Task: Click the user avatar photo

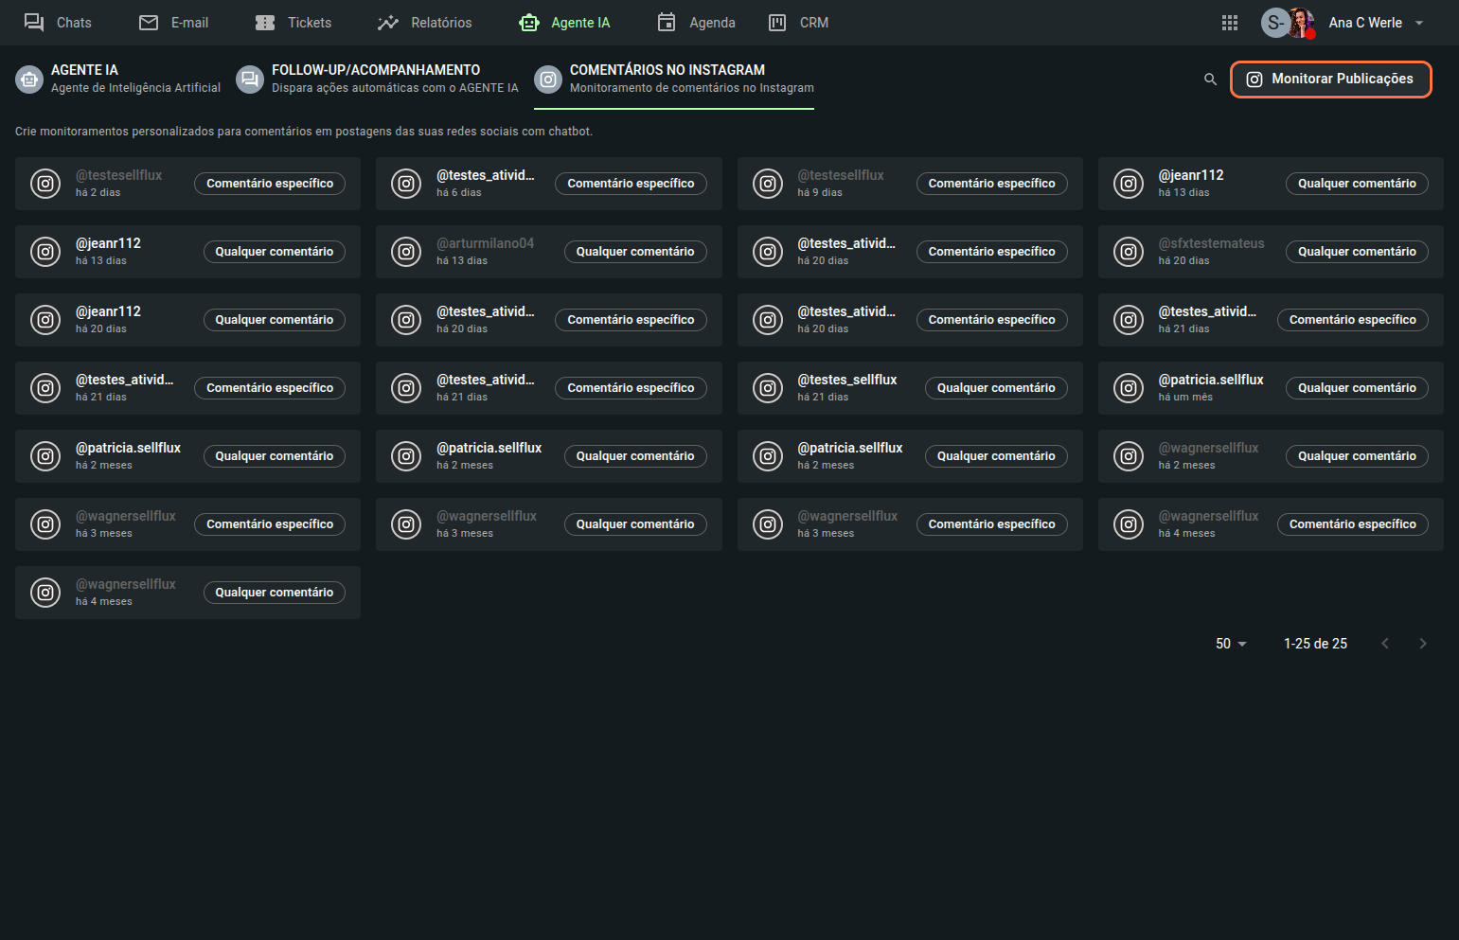Action: [1301, 23]
